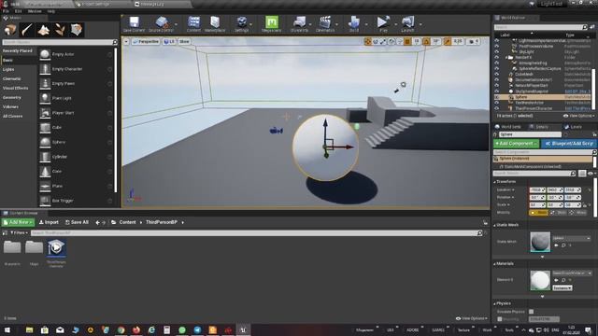Click the Play button in toolbar
This screenshot has height=336, width=598.
(383, 22)
